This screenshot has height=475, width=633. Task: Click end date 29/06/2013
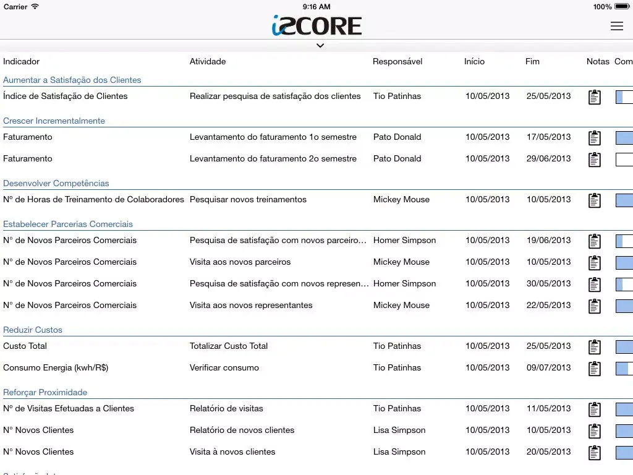coord(549,159)
